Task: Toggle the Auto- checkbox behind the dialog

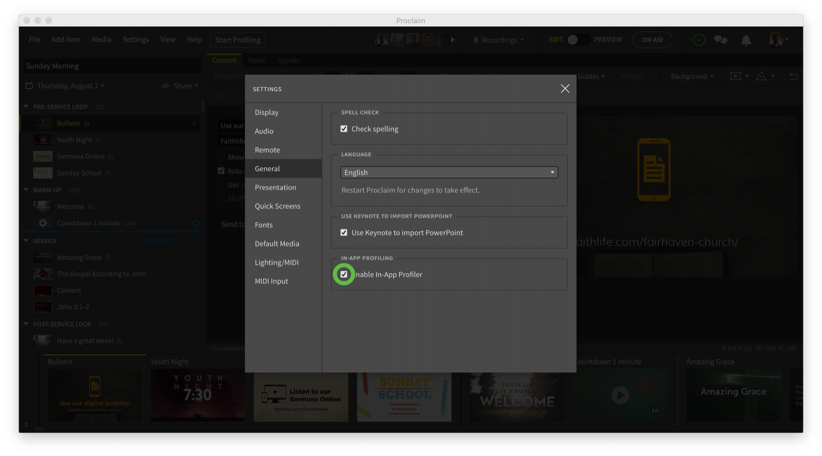Action: pos(221,171)
